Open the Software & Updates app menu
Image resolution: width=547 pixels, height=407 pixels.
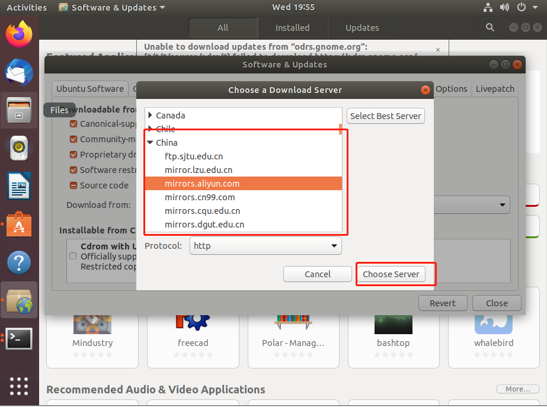[x=112, y=7]
